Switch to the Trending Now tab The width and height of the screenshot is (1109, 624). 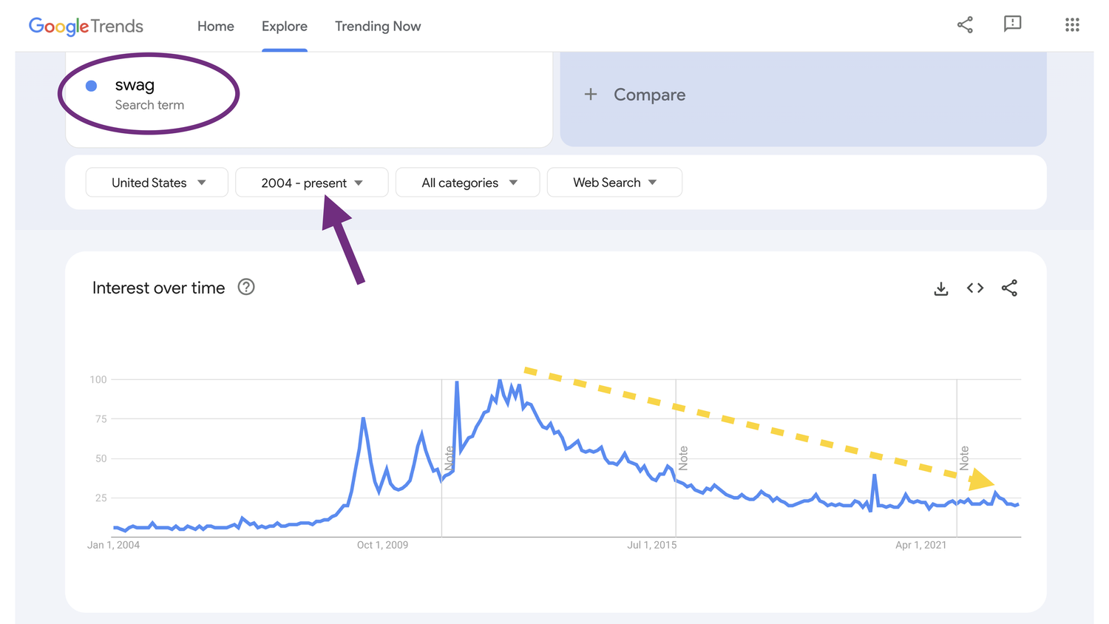tap(377, 27)
